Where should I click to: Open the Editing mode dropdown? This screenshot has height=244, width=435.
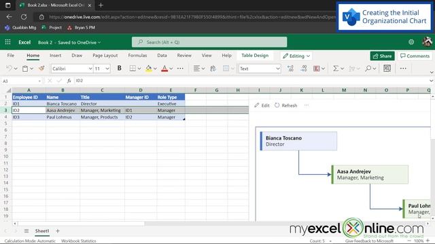pos(296,56)
